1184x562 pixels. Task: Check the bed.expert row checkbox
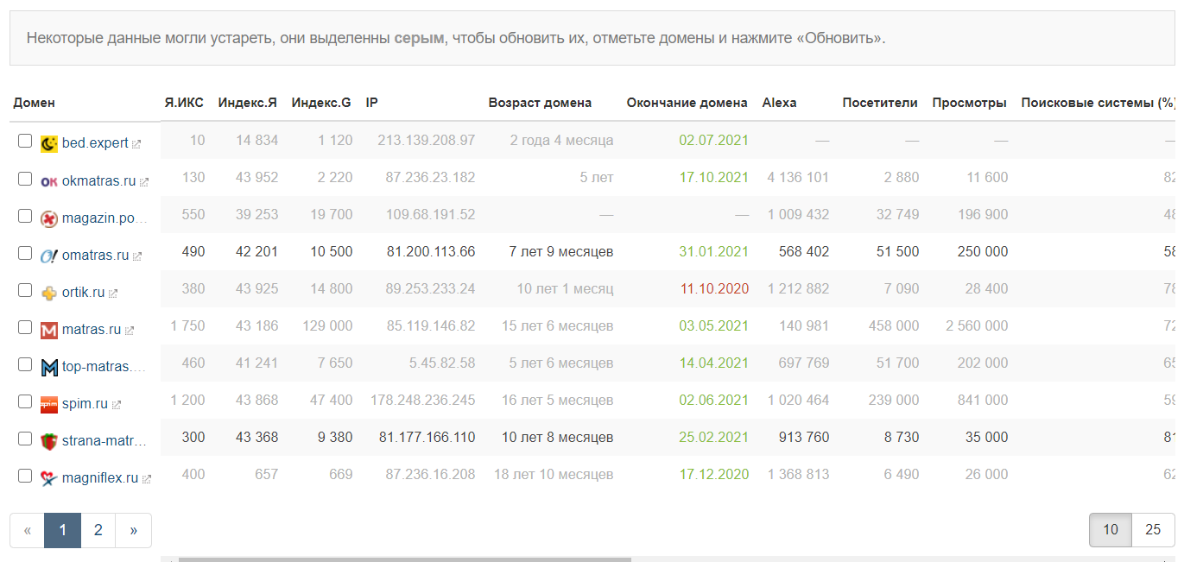[25, 142]
